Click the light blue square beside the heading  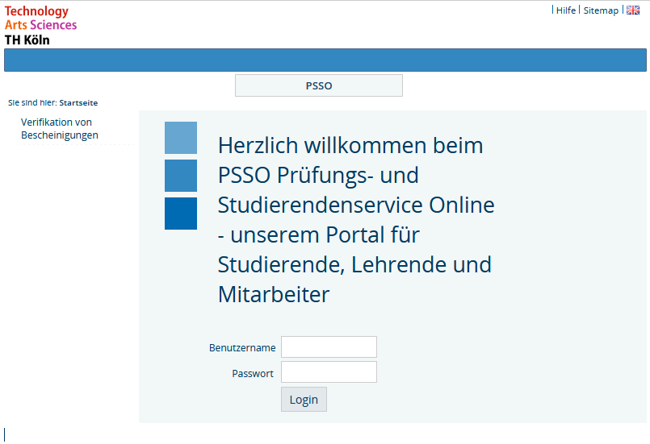(181, 138)
